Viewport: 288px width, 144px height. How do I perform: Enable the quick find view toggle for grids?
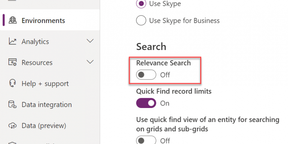146,140
